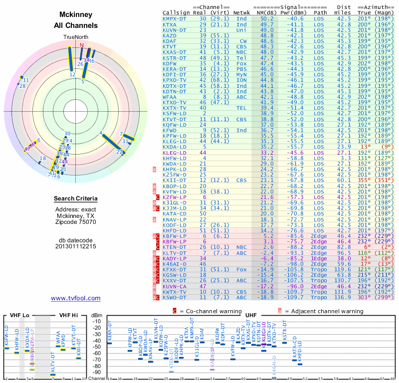Click the 'C' warning icon beside KTEN-DT

[x=158, y=247]
